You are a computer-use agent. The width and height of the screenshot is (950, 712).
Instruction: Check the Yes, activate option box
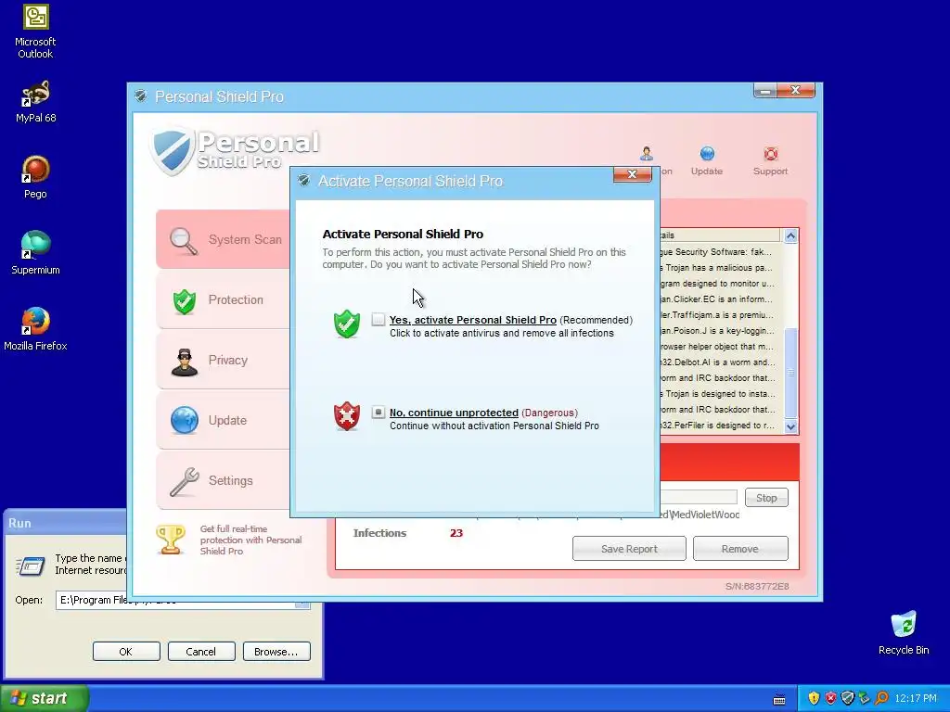[379, 319]
